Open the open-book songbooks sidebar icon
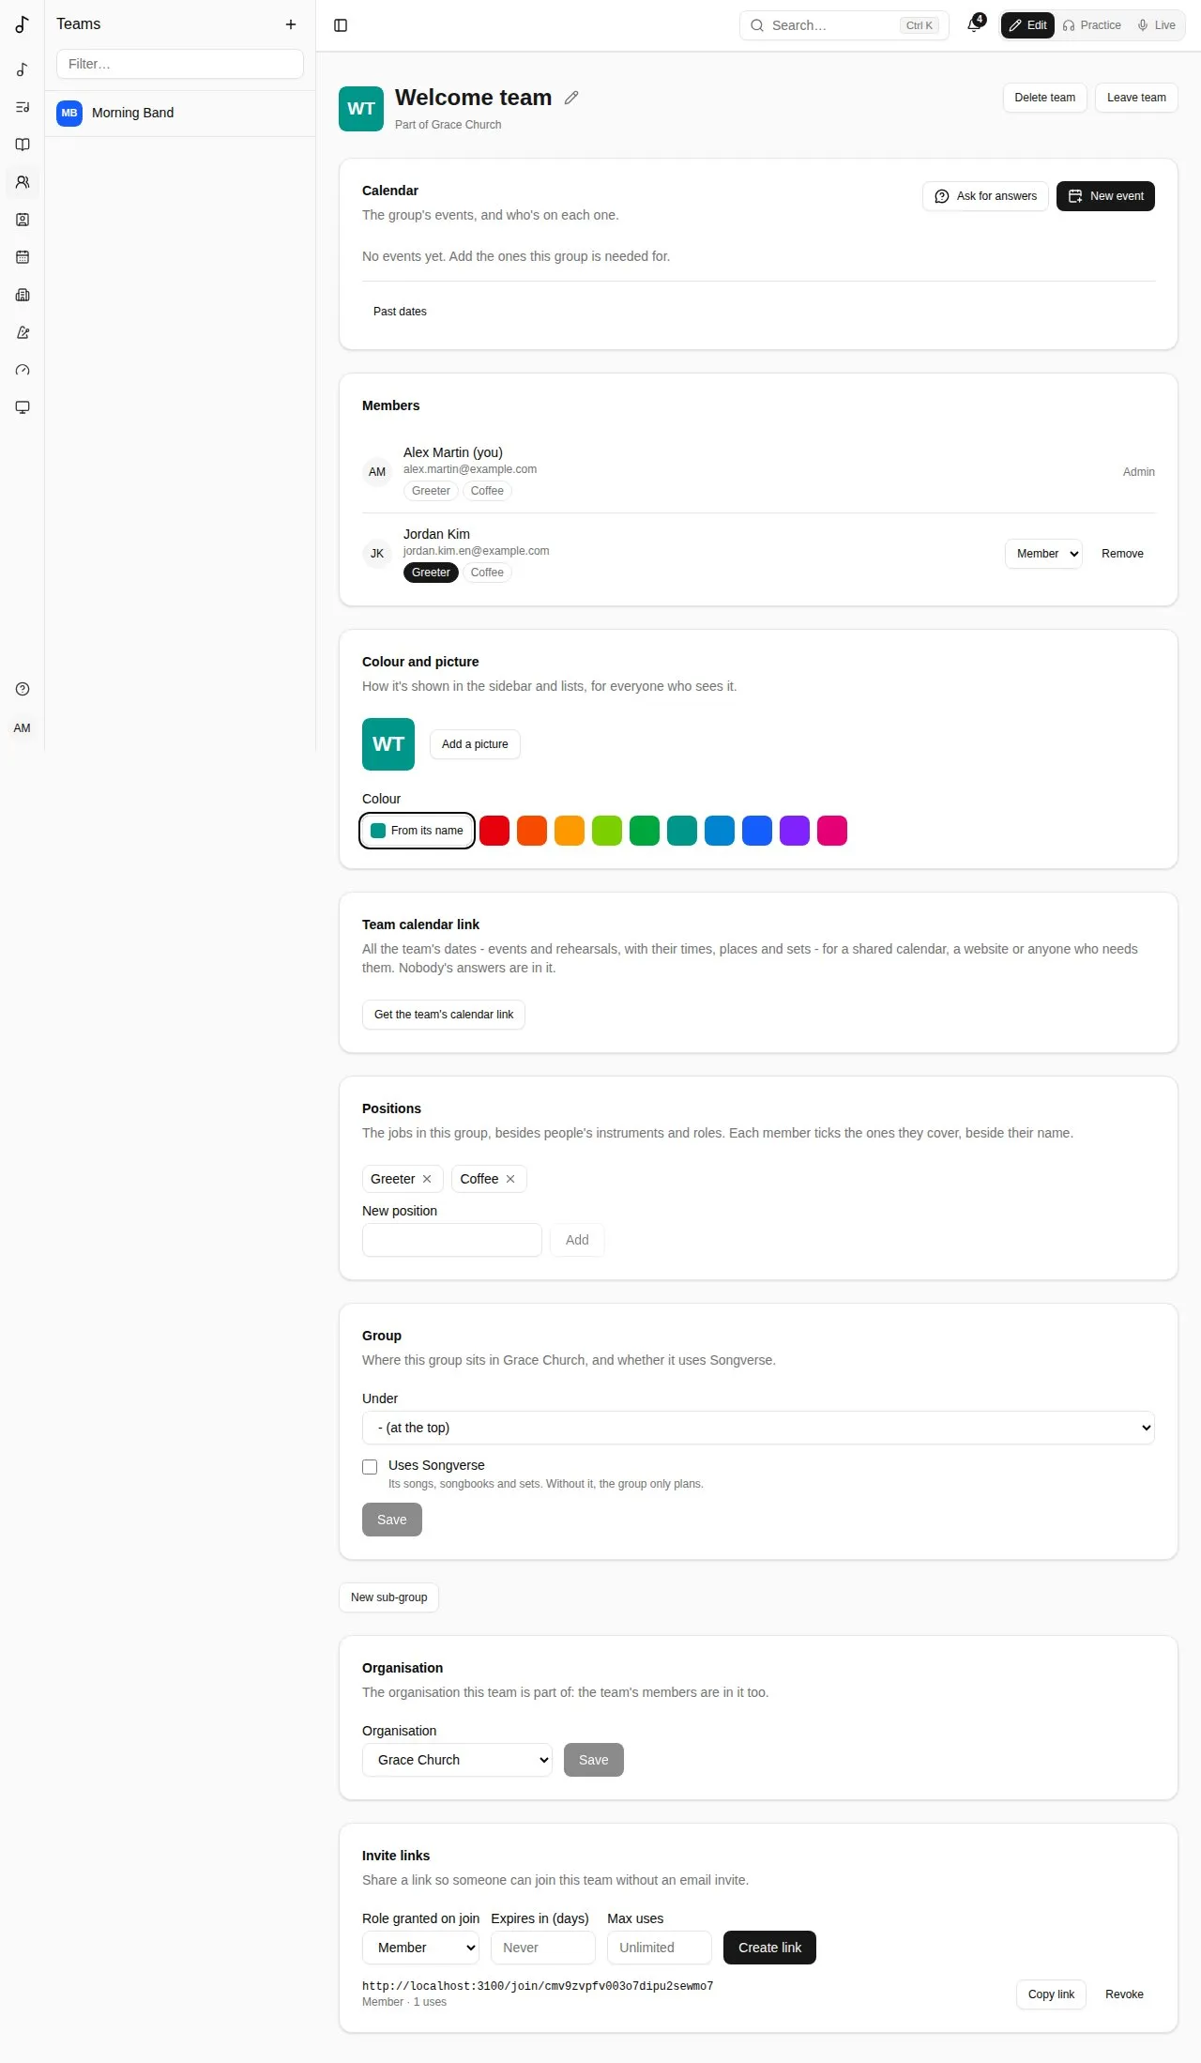The image size is (1201, 2063). point(23,145)
